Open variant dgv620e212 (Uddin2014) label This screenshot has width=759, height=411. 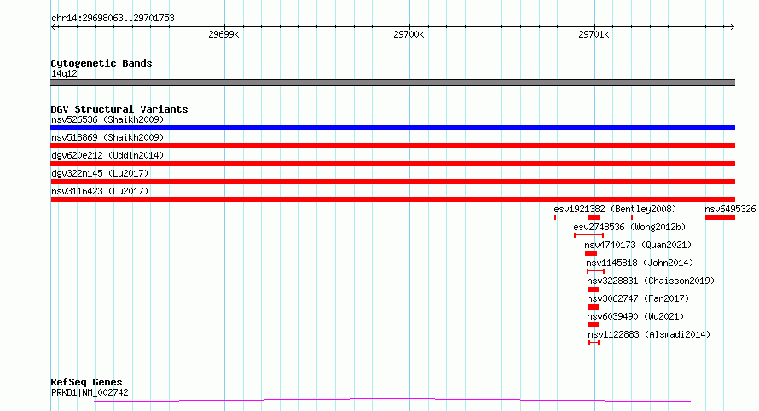107,155
